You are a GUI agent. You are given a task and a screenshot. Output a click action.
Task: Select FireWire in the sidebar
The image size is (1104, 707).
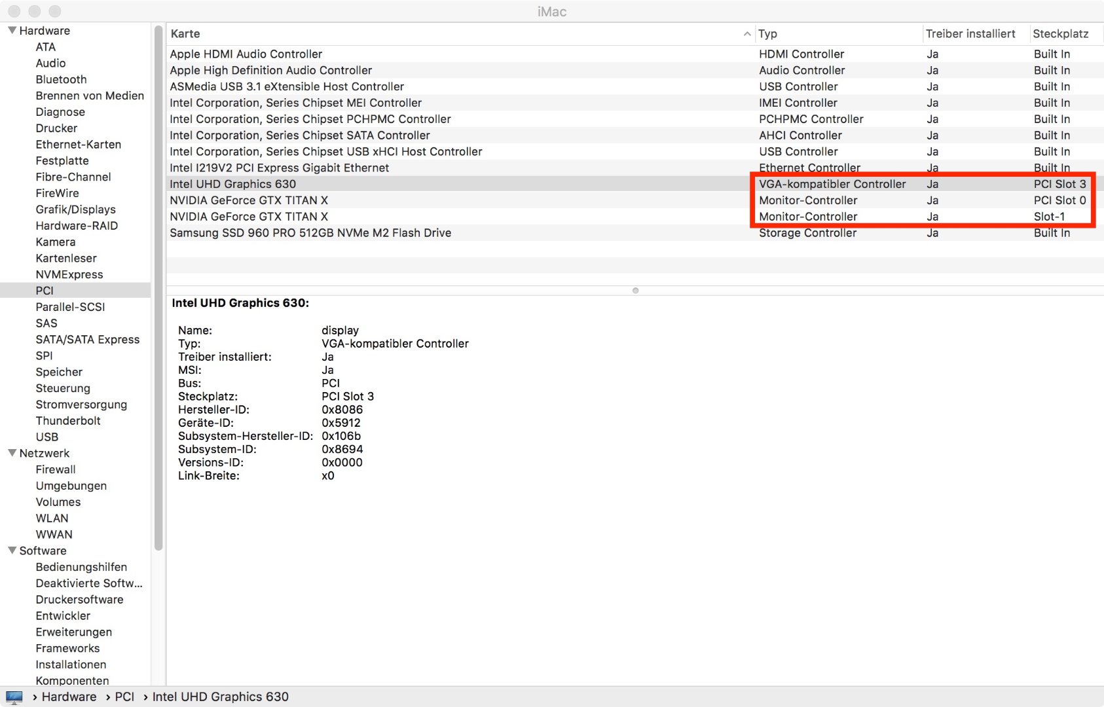coord(57,193)
